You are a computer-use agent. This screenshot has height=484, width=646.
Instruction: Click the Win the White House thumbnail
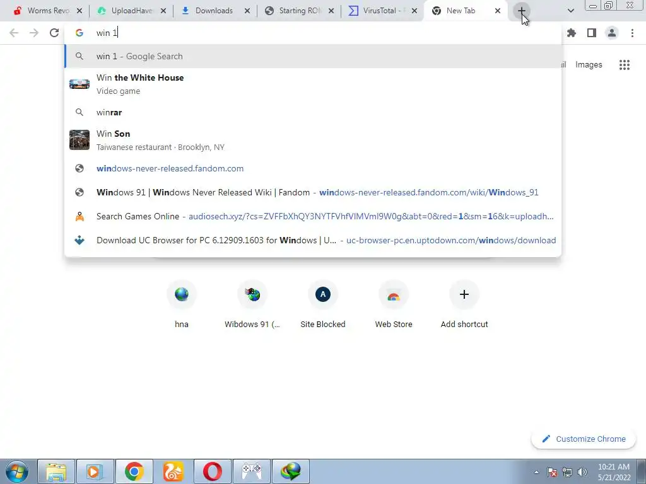click(x=79, y=84)
